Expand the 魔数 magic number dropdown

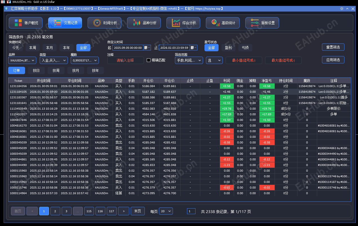tap(85, 60)
